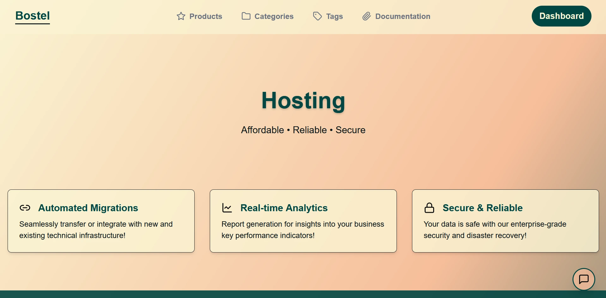Click the Automated Migrations heading
This screenshot has height=298, width=606.
coord(88,208)
